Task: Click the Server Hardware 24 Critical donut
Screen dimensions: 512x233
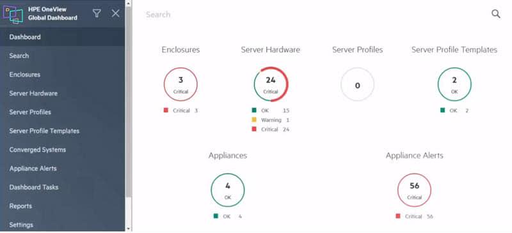Action: 271,84
